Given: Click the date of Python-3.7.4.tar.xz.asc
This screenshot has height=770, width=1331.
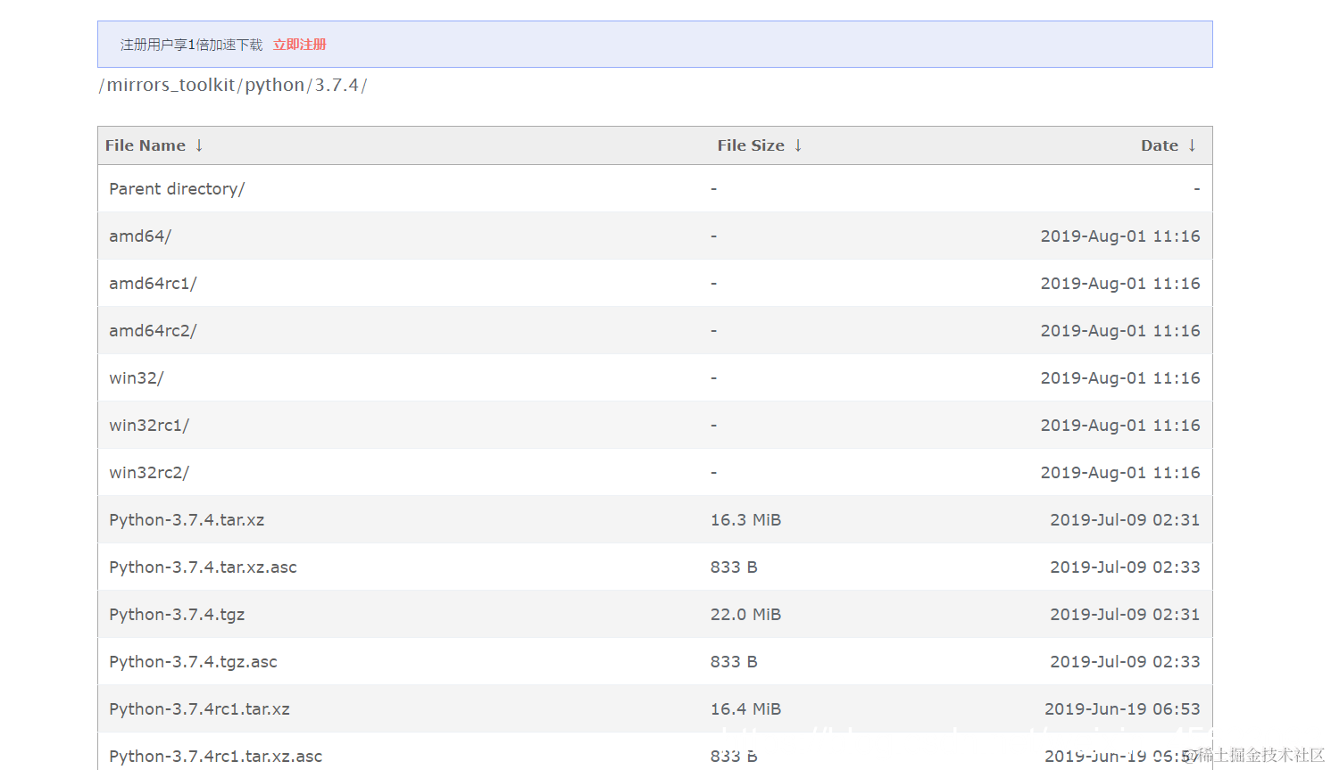Looking at the screenshot, I should [x=1125, y=567].
